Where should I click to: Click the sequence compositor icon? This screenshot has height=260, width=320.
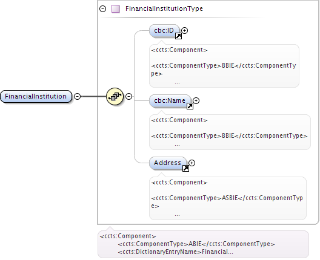tap(115, 97)
